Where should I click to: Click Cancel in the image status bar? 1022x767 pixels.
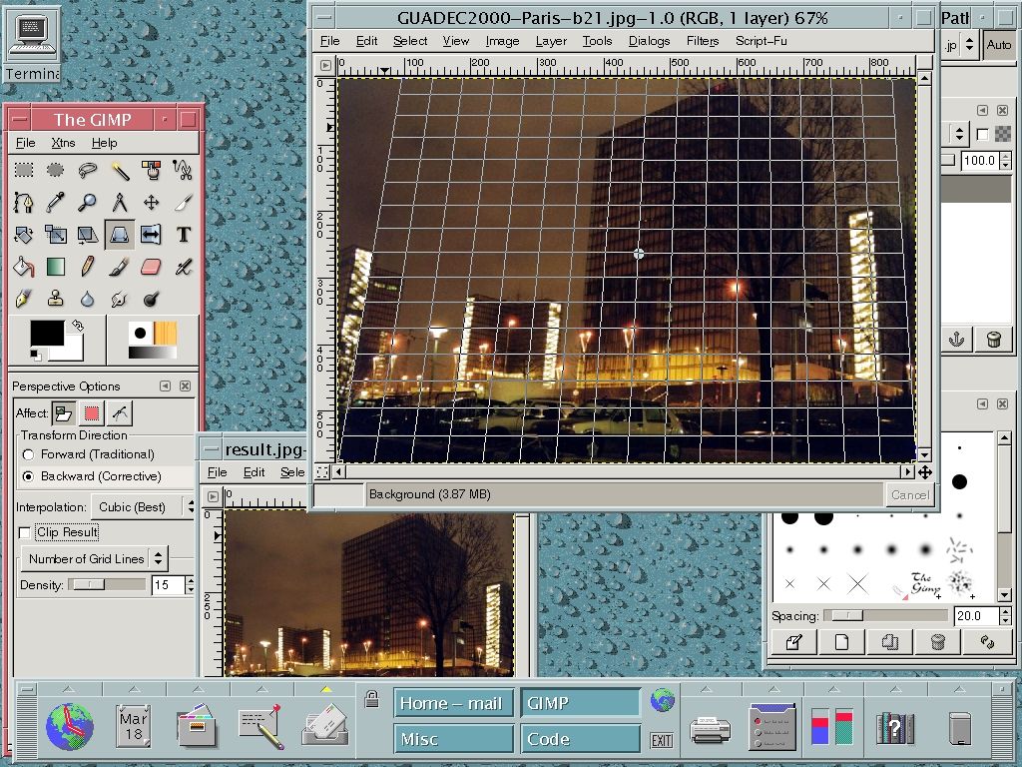(x=910, y=495)
